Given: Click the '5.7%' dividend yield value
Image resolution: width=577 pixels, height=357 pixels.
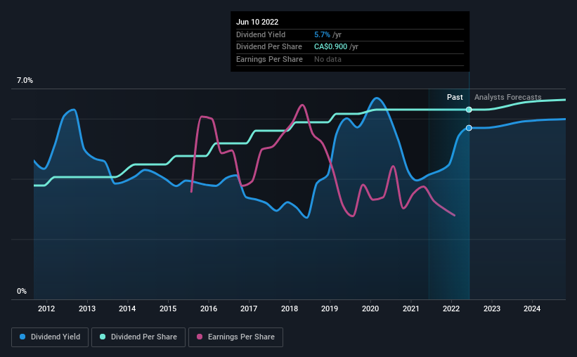Looking at the screenshot, I should pos(322,34).
